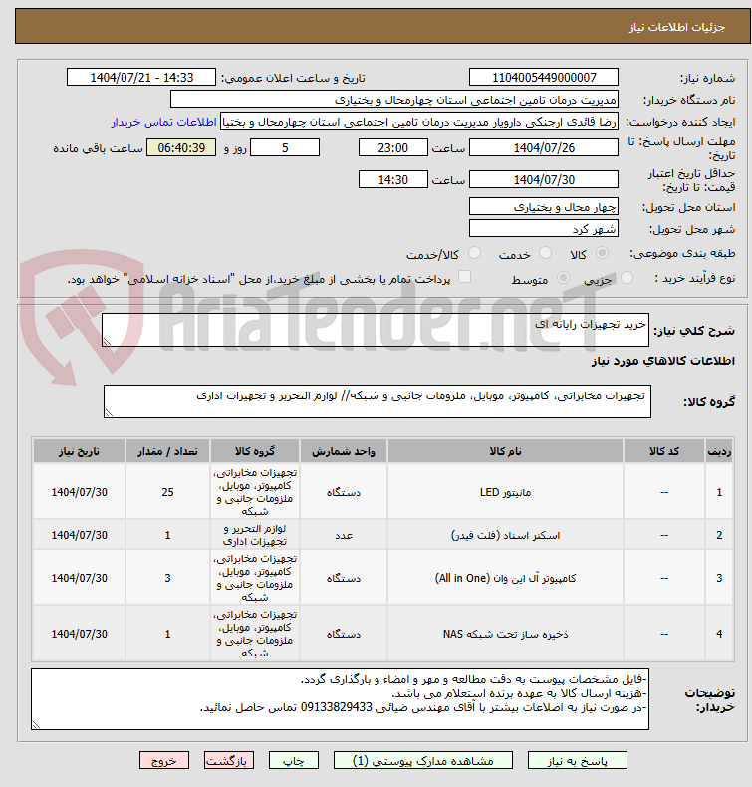
Task: Click the remaining time 06:40:39 field
Action: [x=181, y=148]
